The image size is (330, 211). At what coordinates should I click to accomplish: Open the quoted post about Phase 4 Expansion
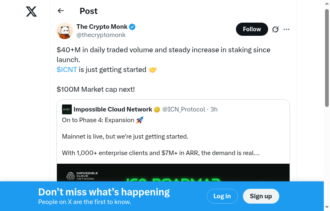(x=173, y=137)
